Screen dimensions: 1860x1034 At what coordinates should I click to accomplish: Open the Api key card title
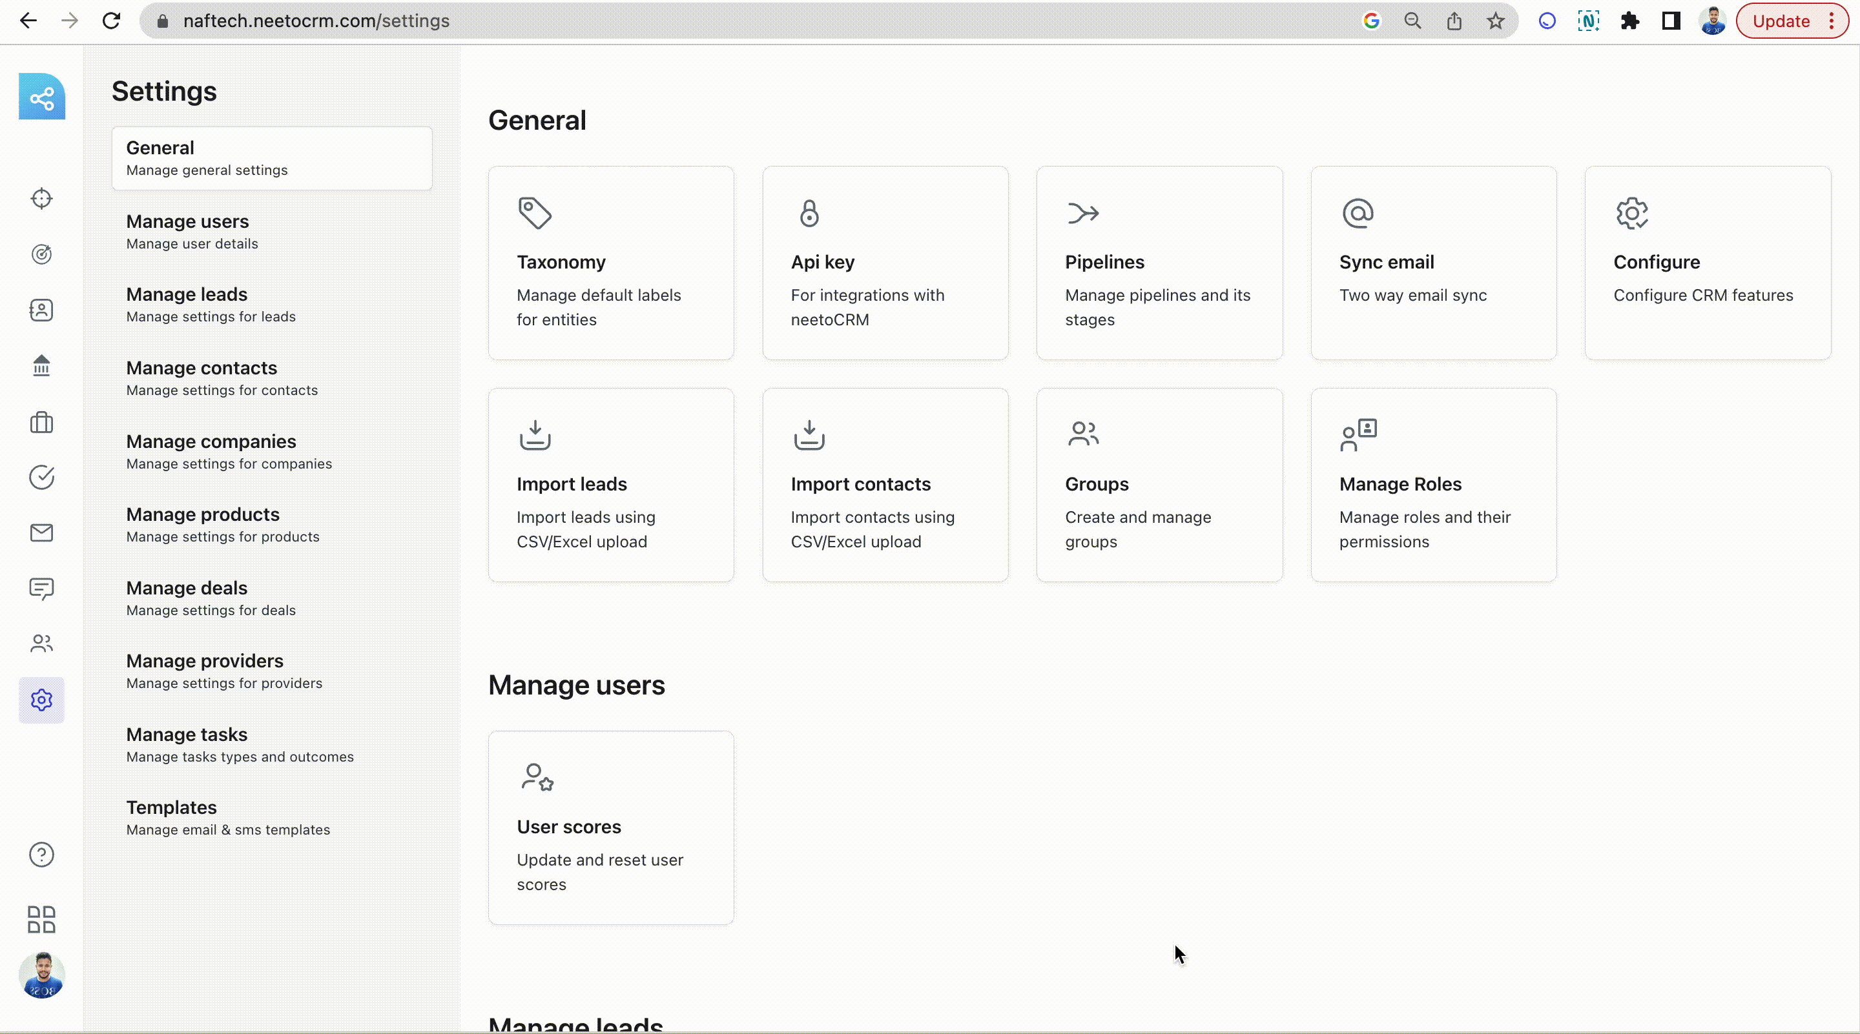822,262
